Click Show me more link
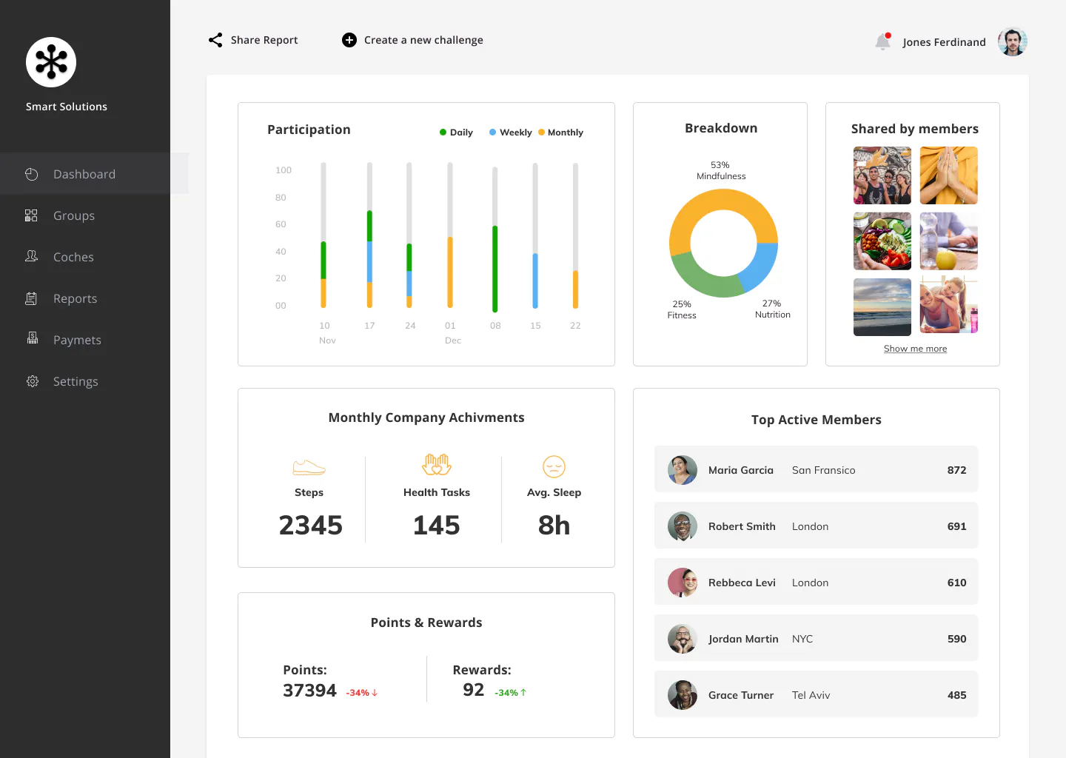Viewport: 1066px width, 758px height. [x=915, y=349]
